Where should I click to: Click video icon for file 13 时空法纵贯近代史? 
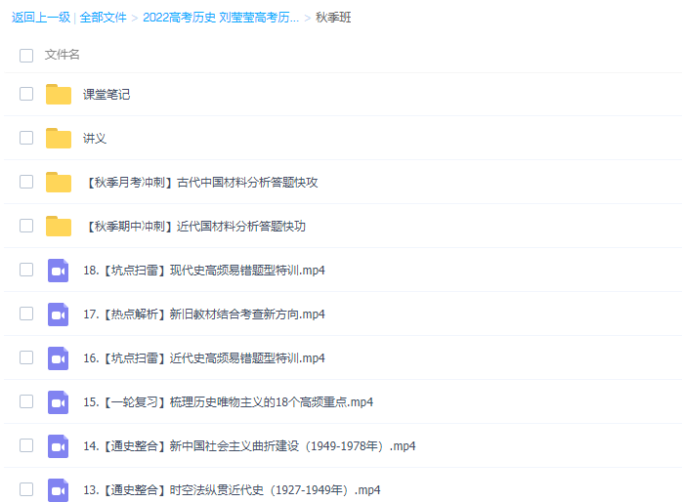(59, 490)
